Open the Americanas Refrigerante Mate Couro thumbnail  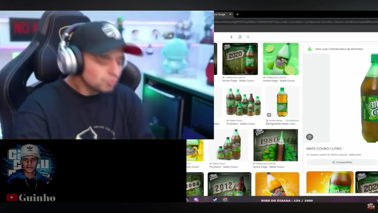tap(282, 102)
